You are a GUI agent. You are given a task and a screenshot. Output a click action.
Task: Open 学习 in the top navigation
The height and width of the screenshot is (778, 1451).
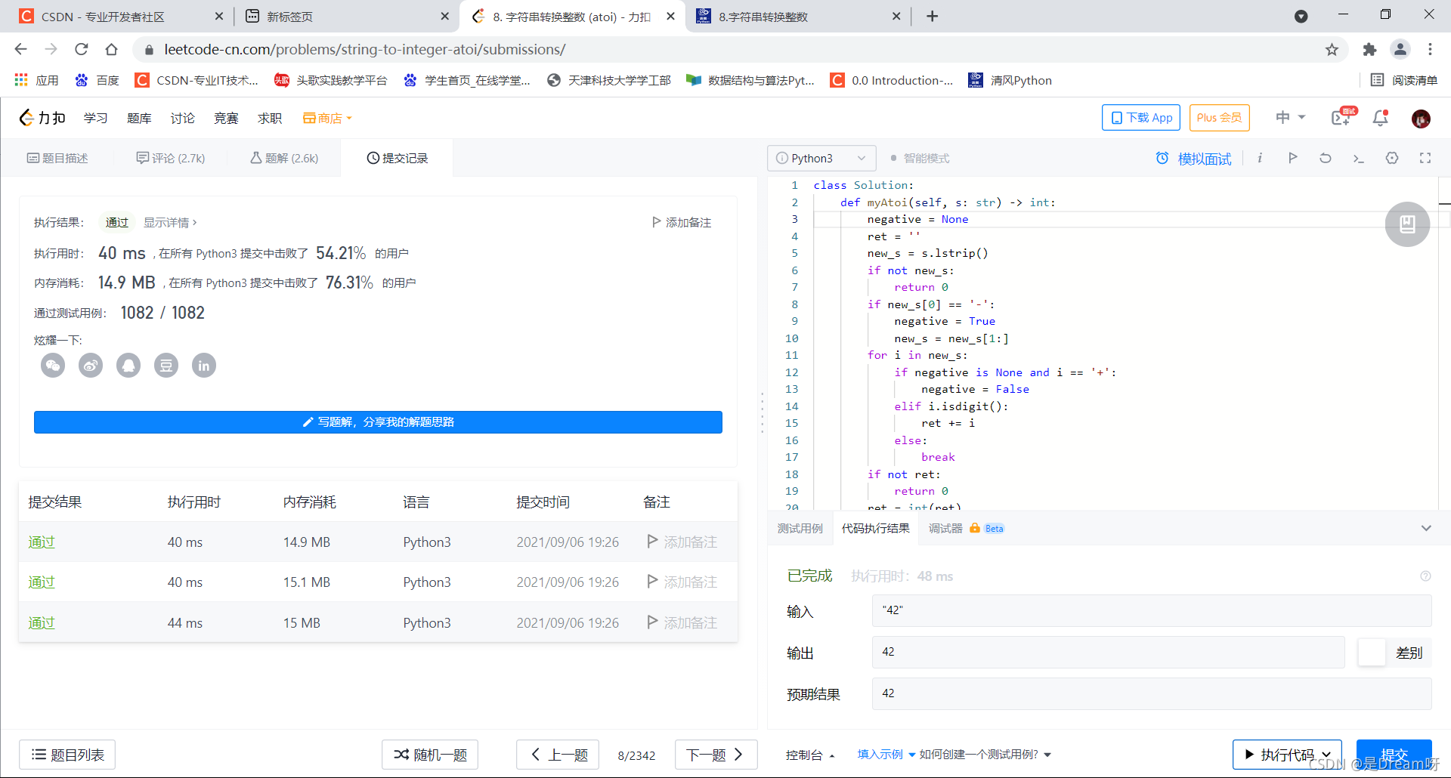click(96, 118)
